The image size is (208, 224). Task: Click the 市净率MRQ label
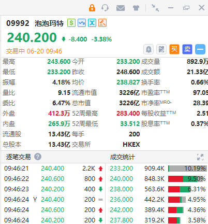[x=156, y=103]
